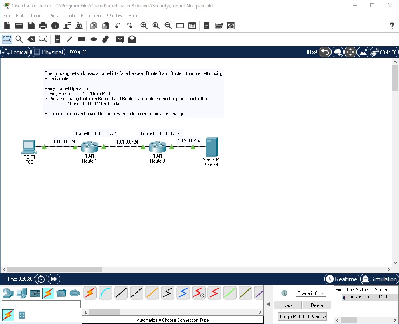
Task: Add a complex PDU open envelope
Action: pyautogui.click(x=132, y=39)
